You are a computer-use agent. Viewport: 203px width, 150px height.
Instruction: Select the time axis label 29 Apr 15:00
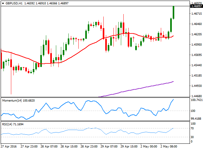click(x=129, y=147)
